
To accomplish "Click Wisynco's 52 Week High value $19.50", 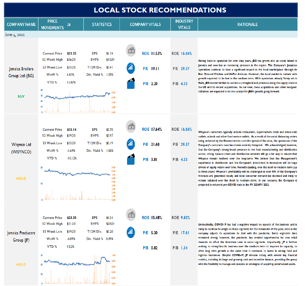I will coord(71,135).
